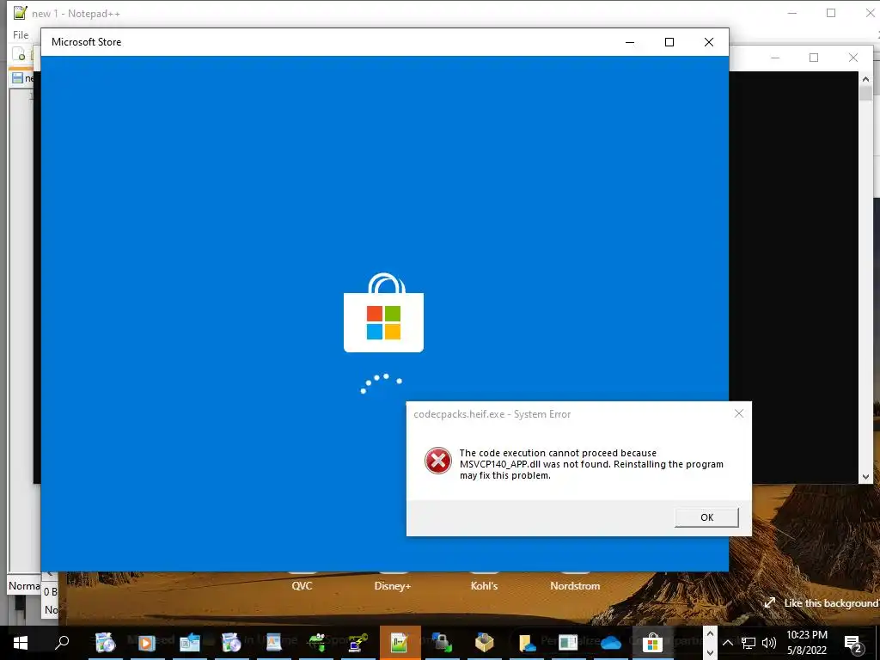Viewport: 880px width, 660px height.
Task: Click the QVC label on the desktop
Action: [x=302, y=586]
